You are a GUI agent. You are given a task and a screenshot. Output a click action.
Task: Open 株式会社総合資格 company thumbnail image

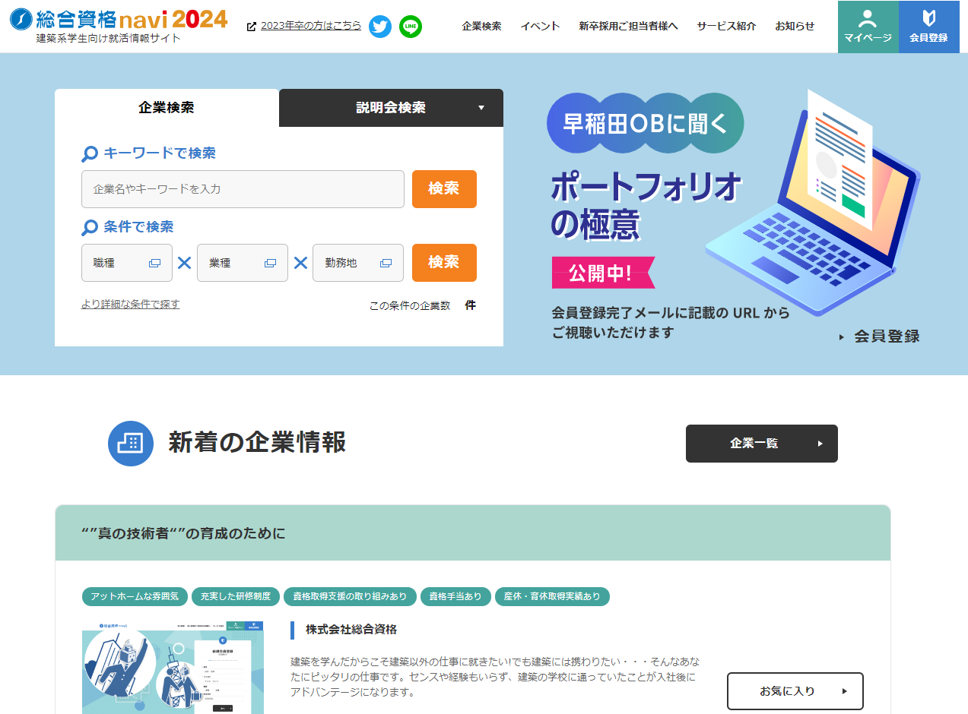click(x=173, y=668)
